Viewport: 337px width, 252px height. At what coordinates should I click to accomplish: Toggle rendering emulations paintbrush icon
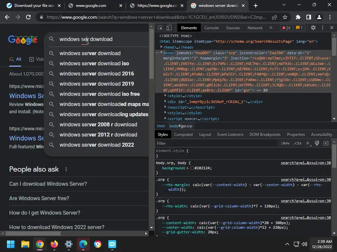click(x=317, y=143)
